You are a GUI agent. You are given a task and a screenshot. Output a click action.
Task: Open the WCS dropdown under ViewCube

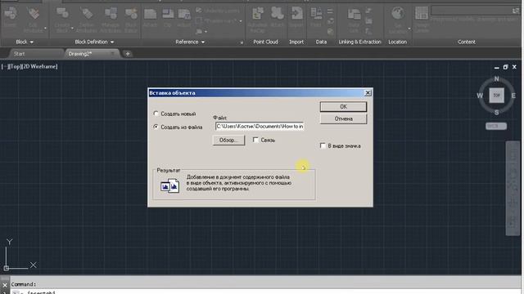496,126
